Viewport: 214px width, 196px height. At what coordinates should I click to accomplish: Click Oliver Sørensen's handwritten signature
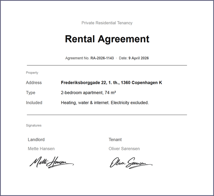pyautogui.click(x=131, y=163)
